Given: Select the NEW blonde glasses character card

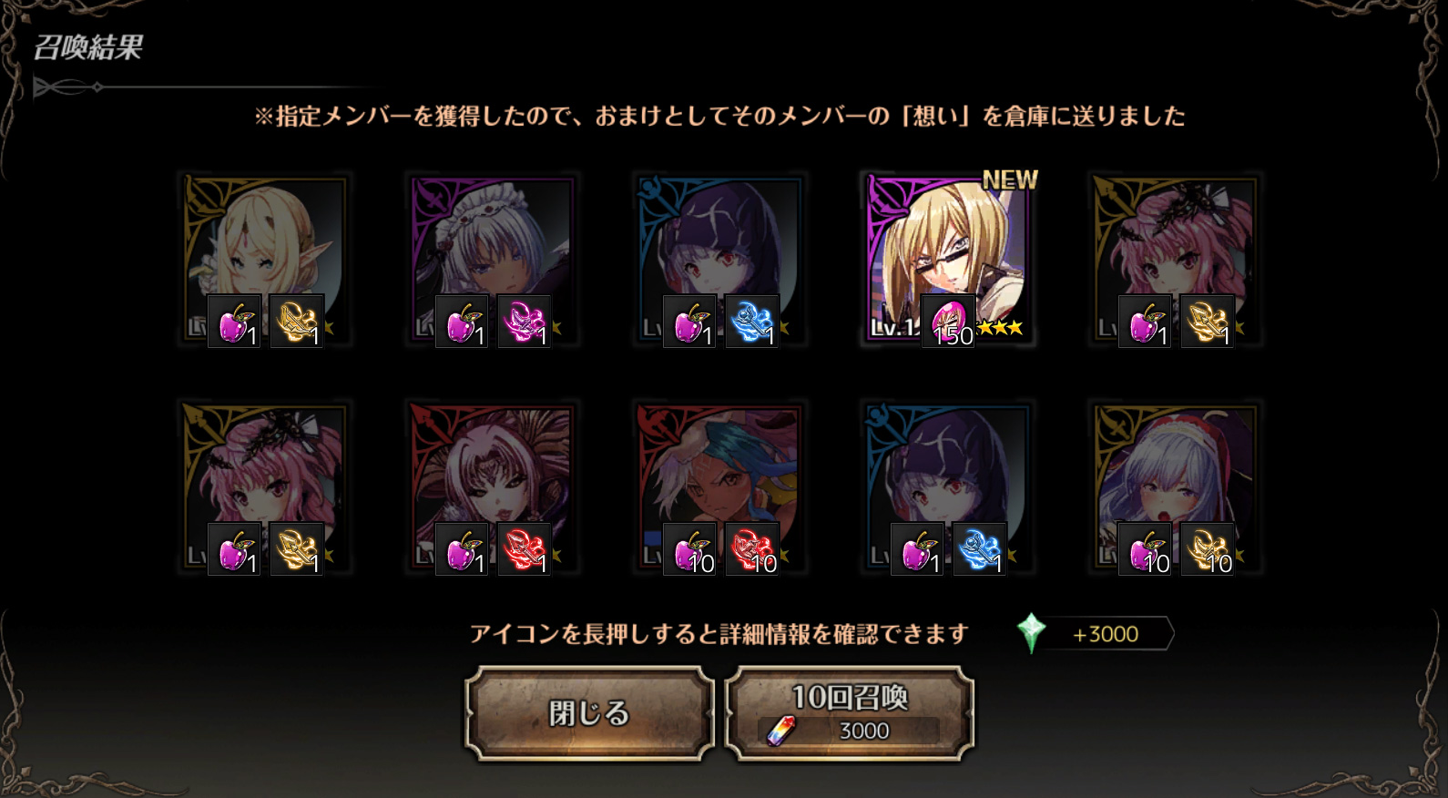Looking at the screenshot, I should point(947,259).
